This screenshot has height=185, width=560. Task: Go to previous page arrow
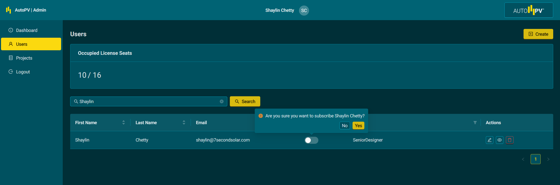tap(523, 159)
